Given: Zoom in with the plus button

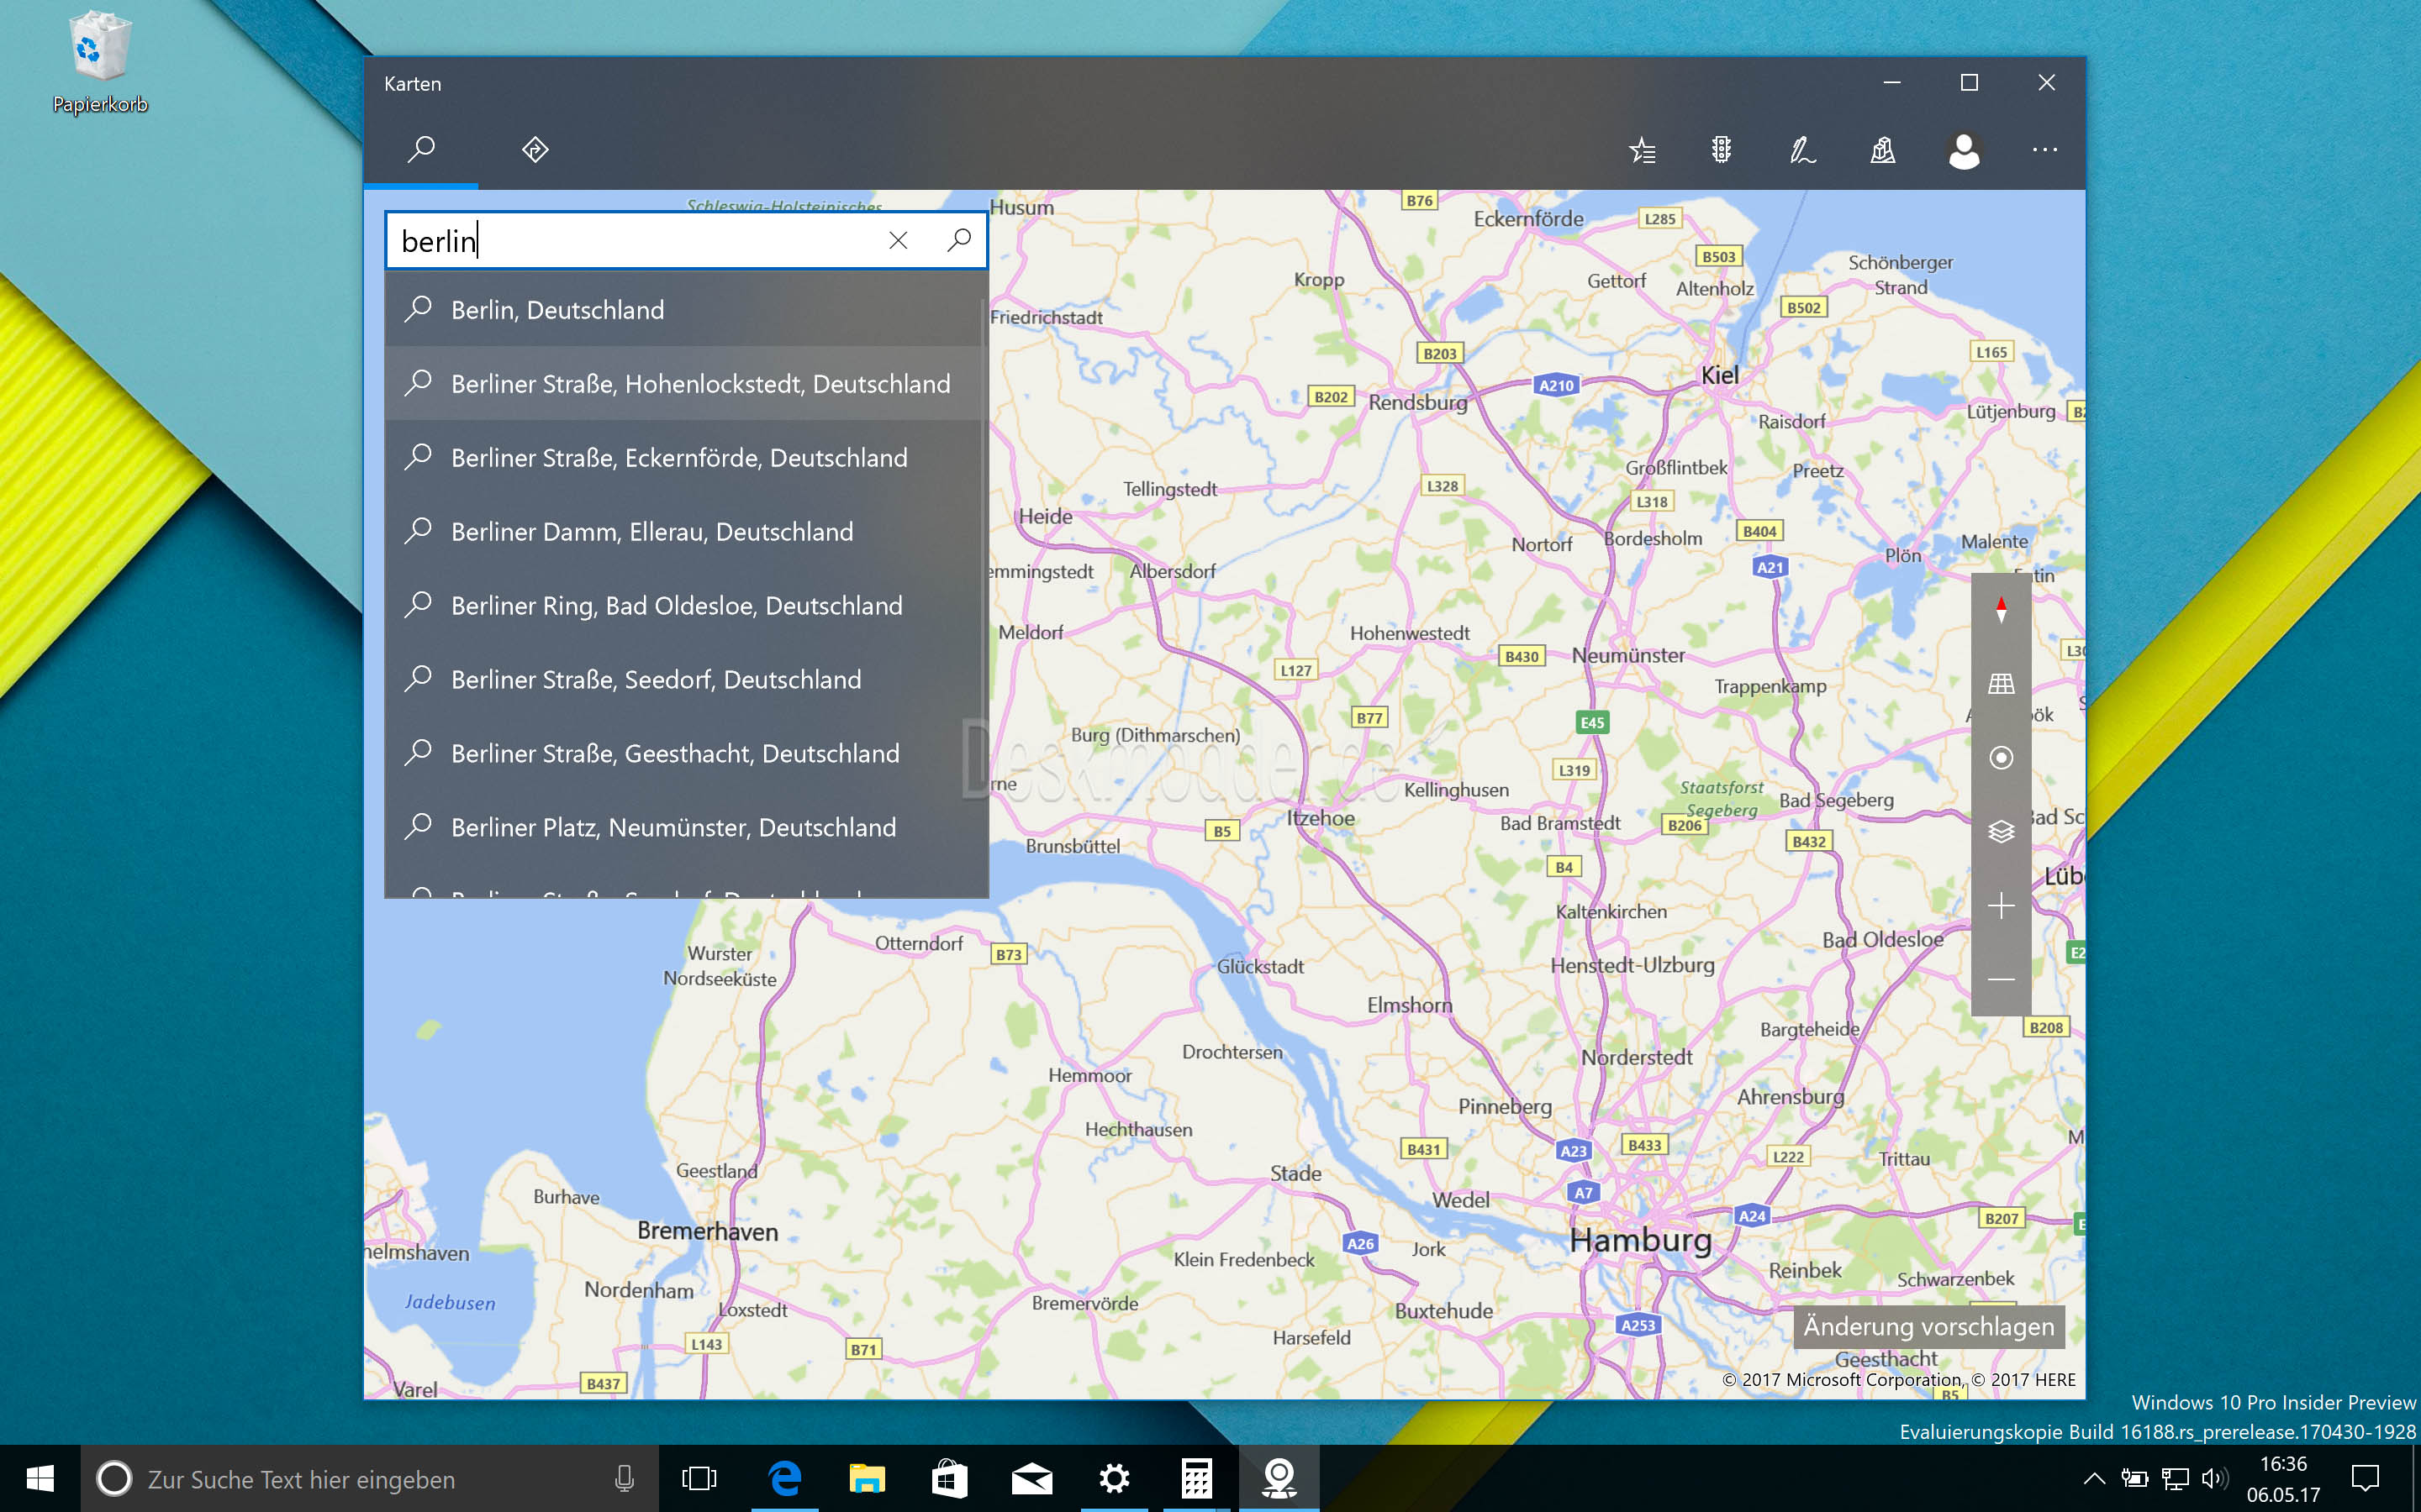Looking at the screenshot, I should [x=2001, y=906].
